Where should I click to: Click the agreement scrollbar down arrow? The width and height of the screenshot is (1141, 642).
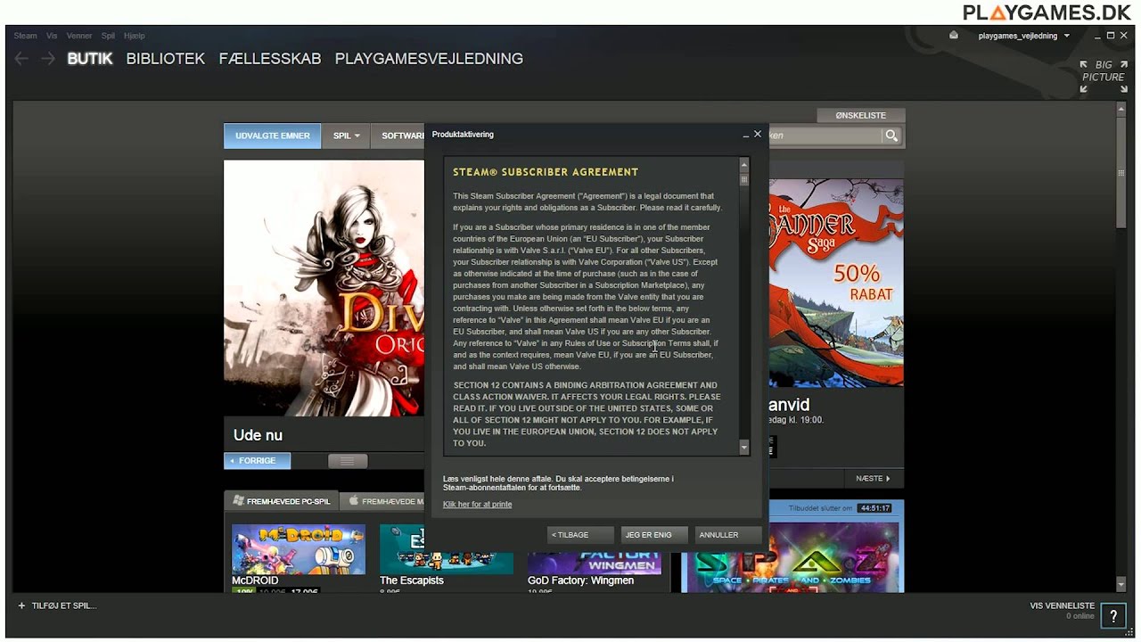coord(744,447)
